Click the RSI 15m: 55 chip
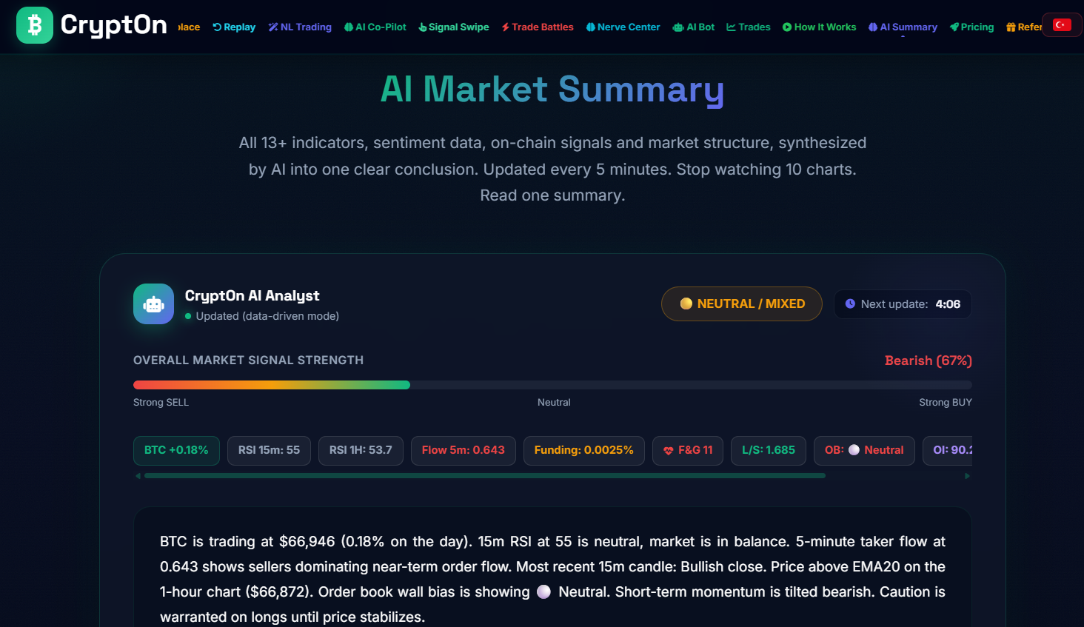The height and width of the screenshot is (627, 1084). coord(269,450)
